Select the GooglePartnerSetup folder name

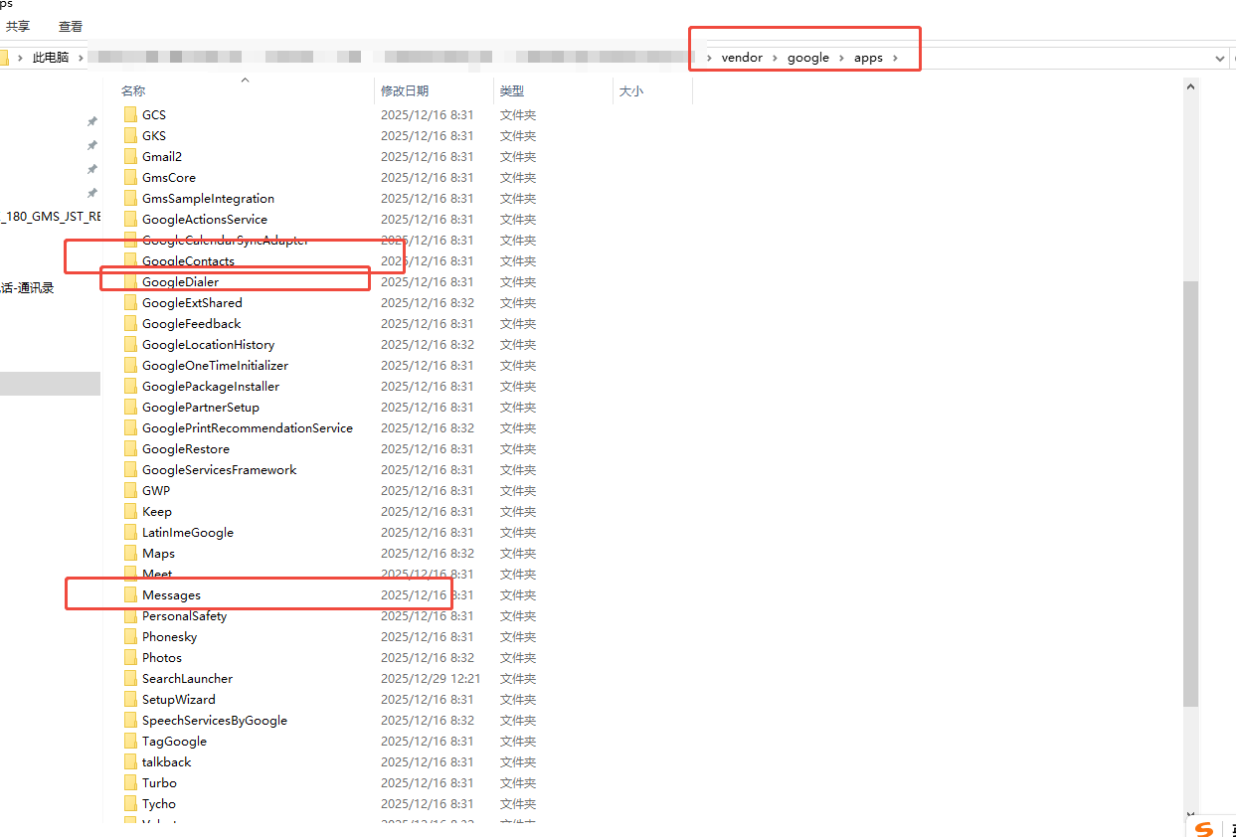[201, 407]
